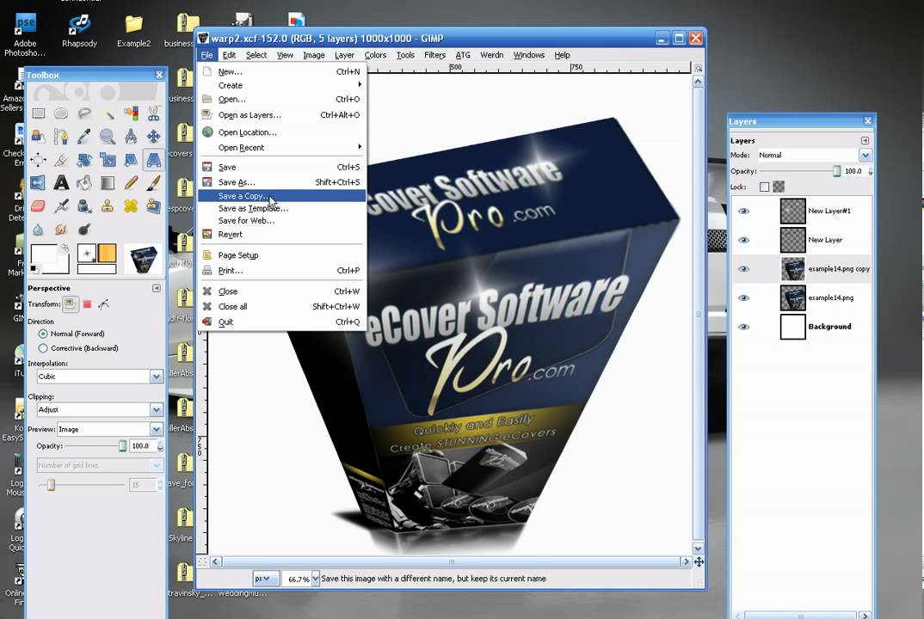Select the Scale tool
Screen dimensions: 924x619
point(108,160)
